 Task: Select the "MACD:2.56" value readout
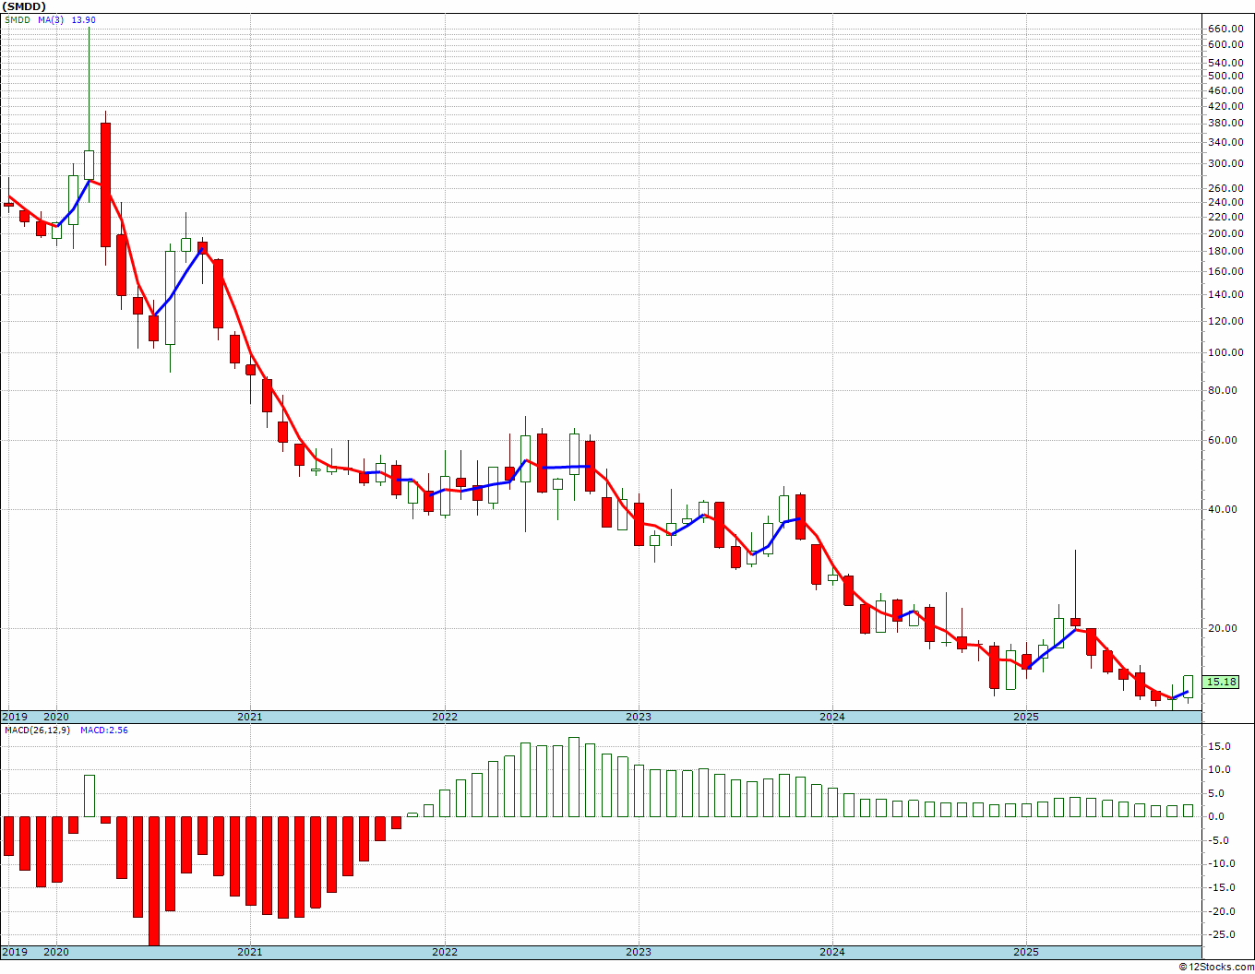[x=104, y=730]
